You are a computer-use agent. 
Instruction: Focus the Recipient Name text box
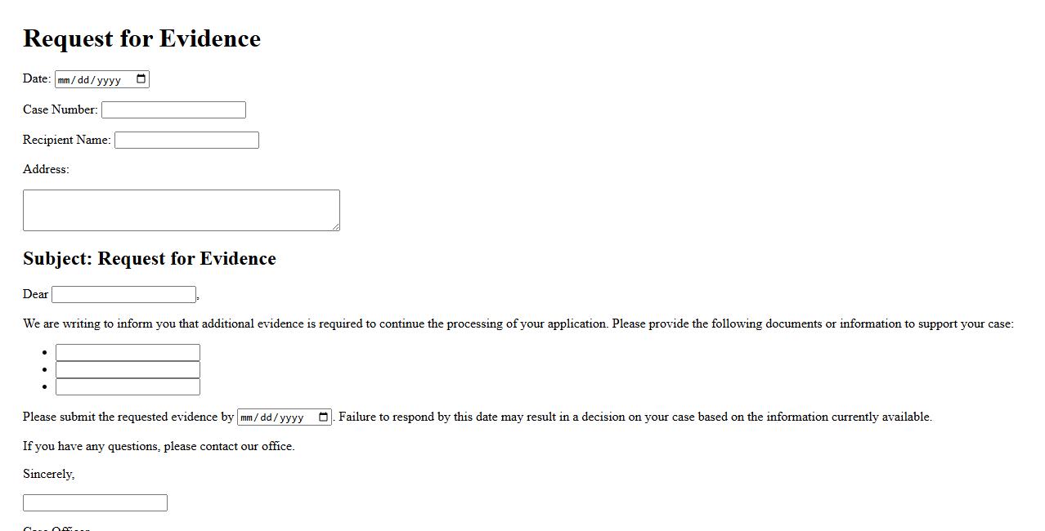pyautogui.click(x=186, y=141)
